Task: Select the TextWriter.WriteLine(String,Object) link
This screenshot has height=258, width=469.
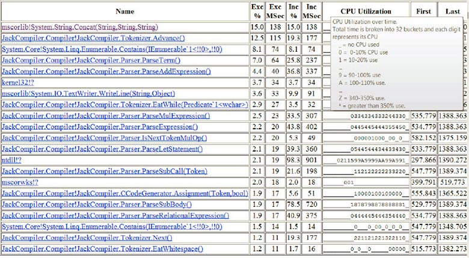Action: pyautogui.click(x=88, y=93)
